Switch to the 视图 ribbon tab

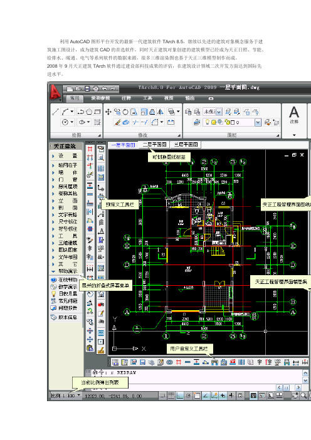(169, 98)
